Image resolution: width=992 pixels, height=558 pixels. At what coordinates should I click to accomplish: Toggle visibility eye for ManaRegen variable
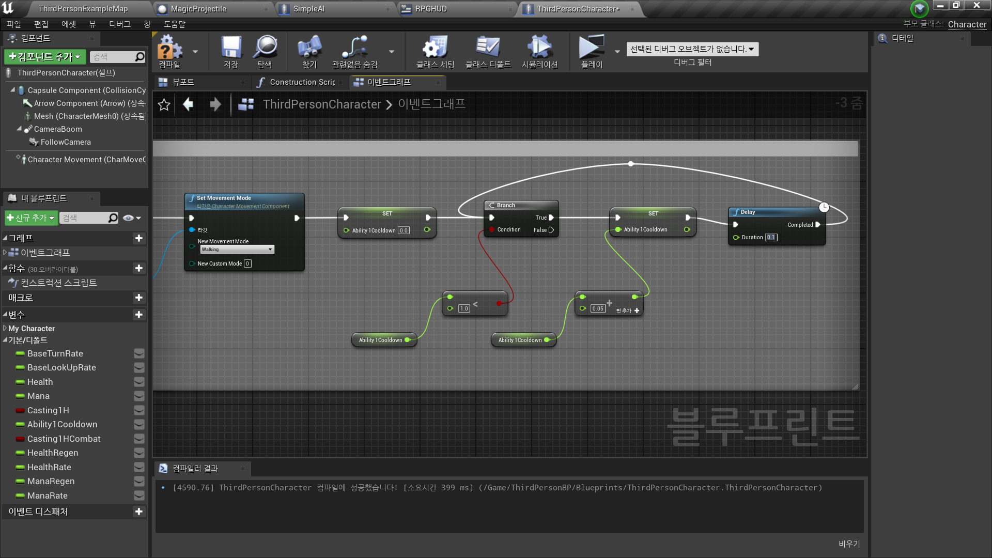(139, 481)
